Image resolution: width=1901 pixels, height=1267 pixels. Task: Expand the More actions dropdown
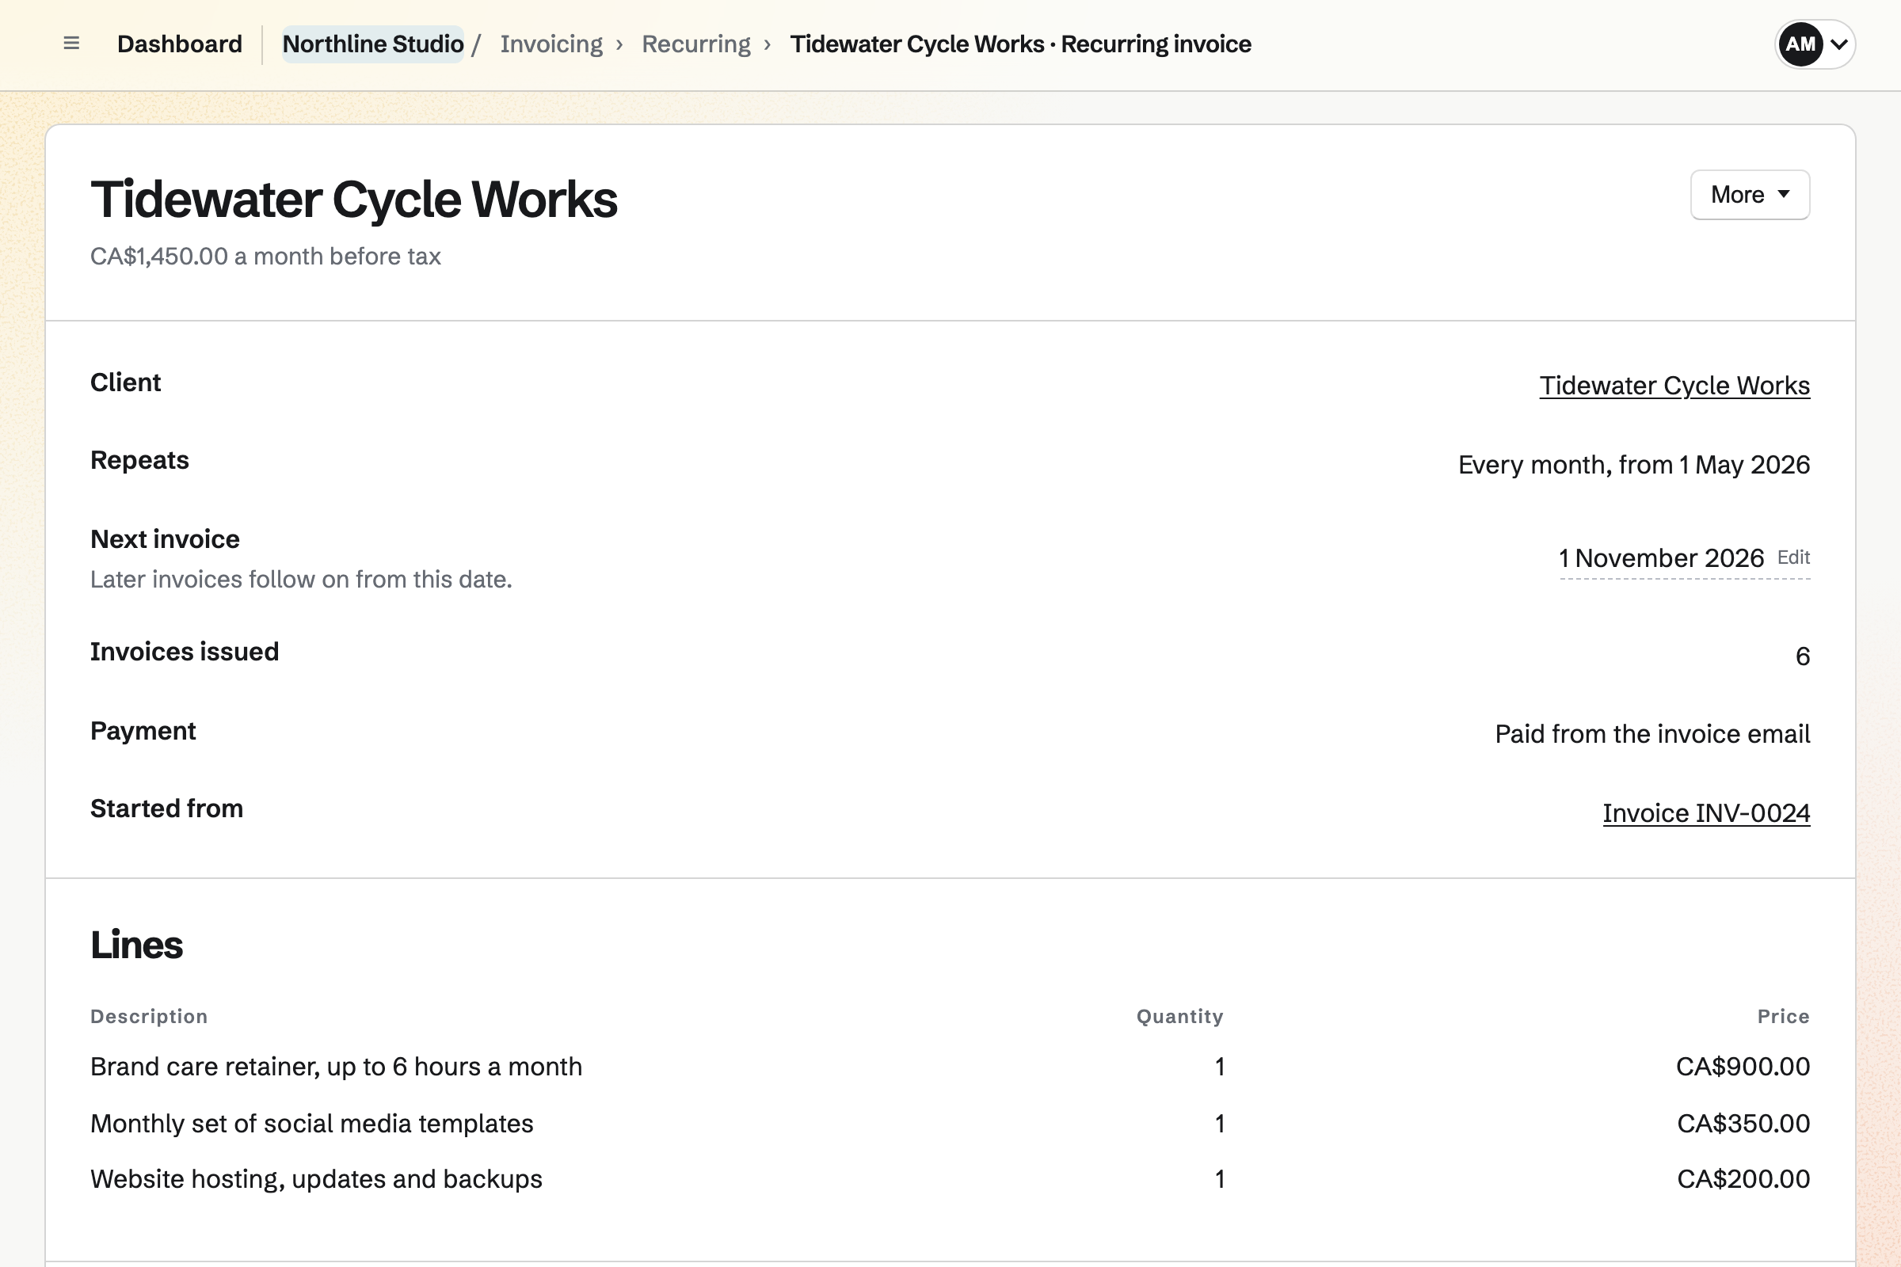[x=1750, y=195]
